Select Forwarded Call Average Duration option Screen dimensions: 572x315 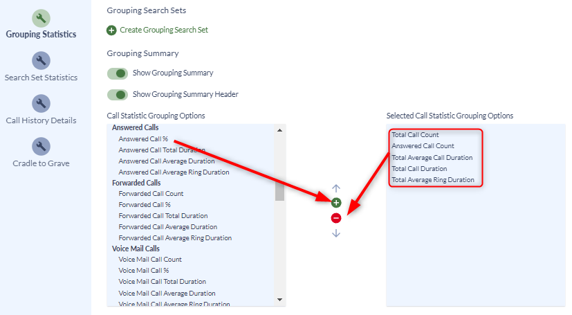point(168,226)
